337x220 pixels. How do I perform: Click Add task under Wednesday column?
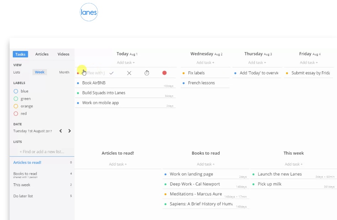tap(204, 63)
